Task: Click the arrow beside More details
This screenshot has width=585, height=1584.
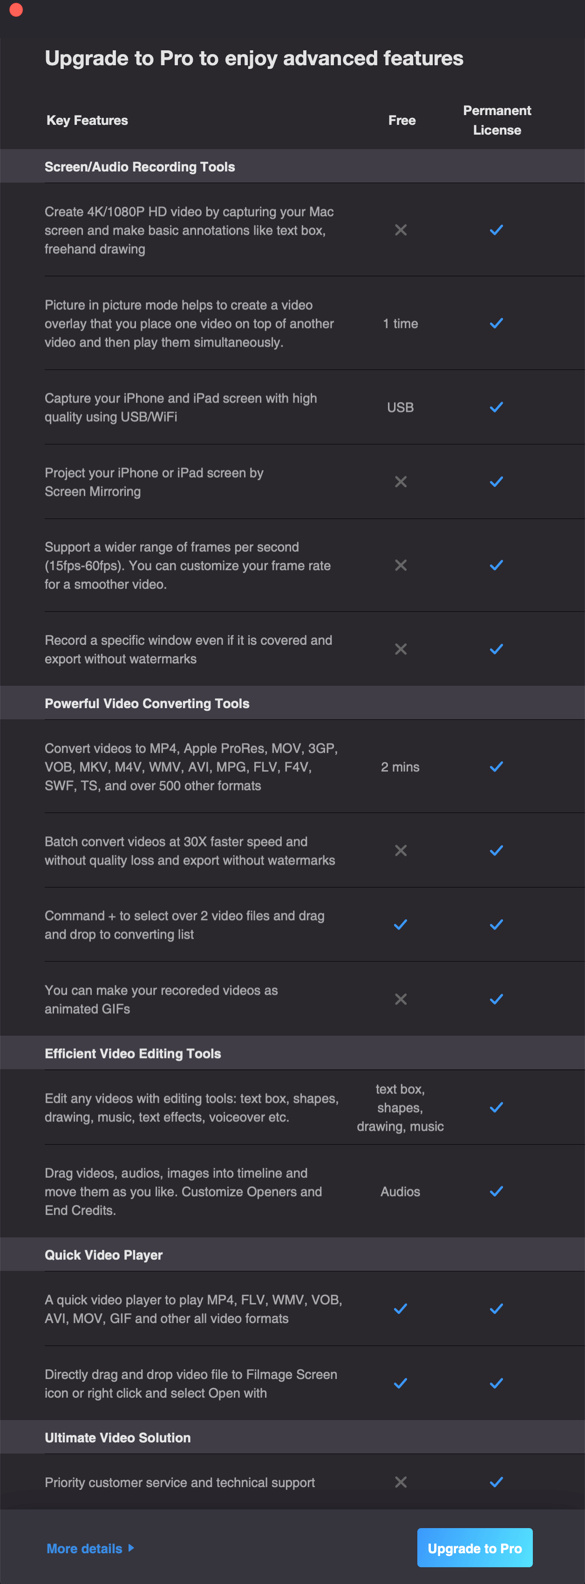Action: pyautogui.click(x=131, y=1548)
